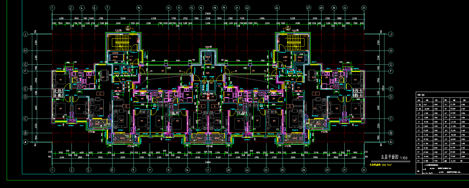
Task: Select axis bubble E on left side
Action: pyautogui.click(x=26, y=89)
